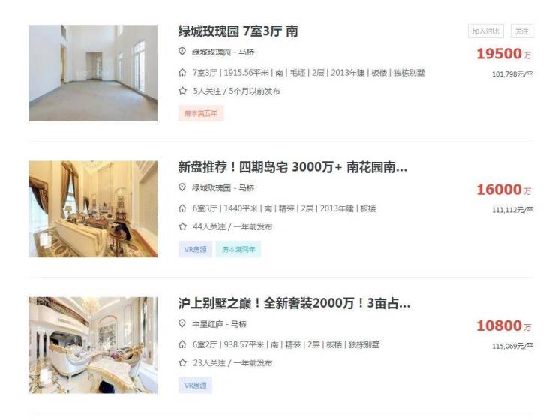Click location pin icon of 四期岛宅 listing
555x420 pixels.
(x=182, y=187)
